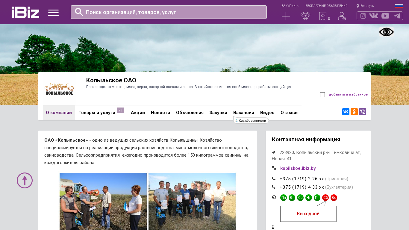The image size is (409, 230).
Task: Click добавить в избранное link
Action: (348, 95)
